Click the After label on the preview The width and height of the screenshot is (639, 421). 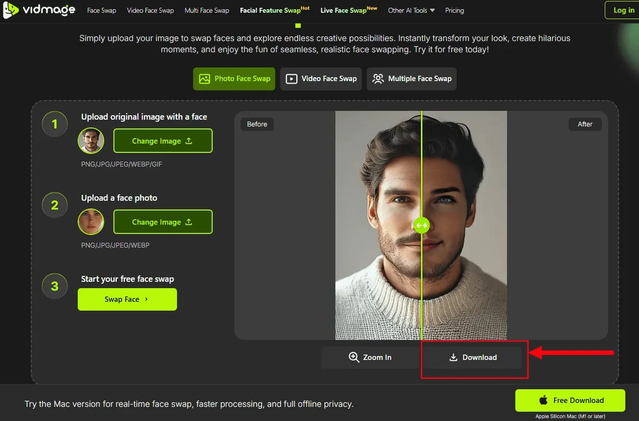(x=585, y=124)
